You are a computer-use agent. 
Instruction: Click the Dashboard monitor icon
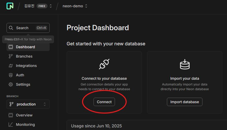tap(11, 47)
